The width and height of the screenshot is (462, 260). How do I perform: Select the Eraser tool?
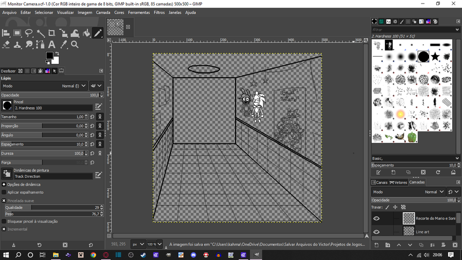[6, 45]
